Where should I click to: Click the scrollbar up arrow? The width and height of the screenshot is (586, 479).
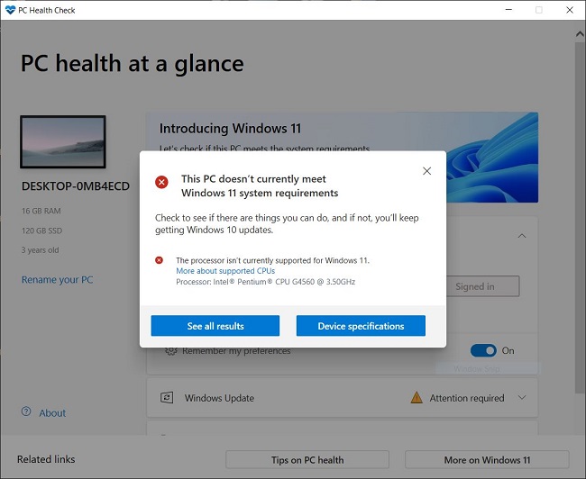pos(580,34)
